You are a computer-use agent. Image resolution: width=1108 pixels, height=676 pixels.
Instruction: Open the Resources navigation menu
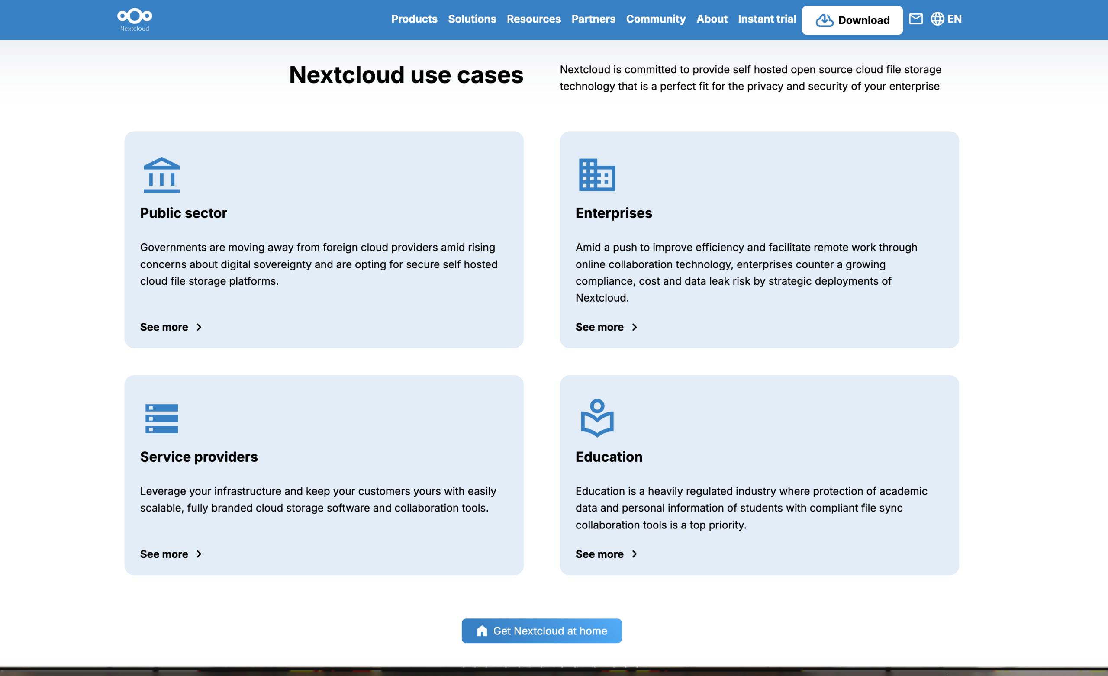(533, 19)
